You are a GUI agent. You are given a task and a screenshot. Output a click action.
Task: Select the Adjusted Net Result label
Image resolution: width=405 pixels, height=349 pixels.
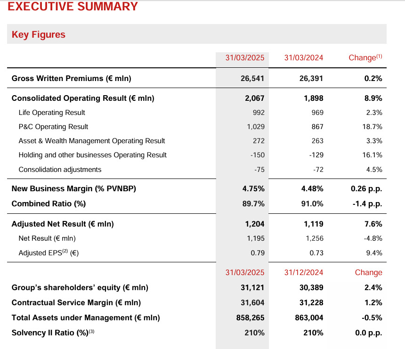[x=63, y=224]
